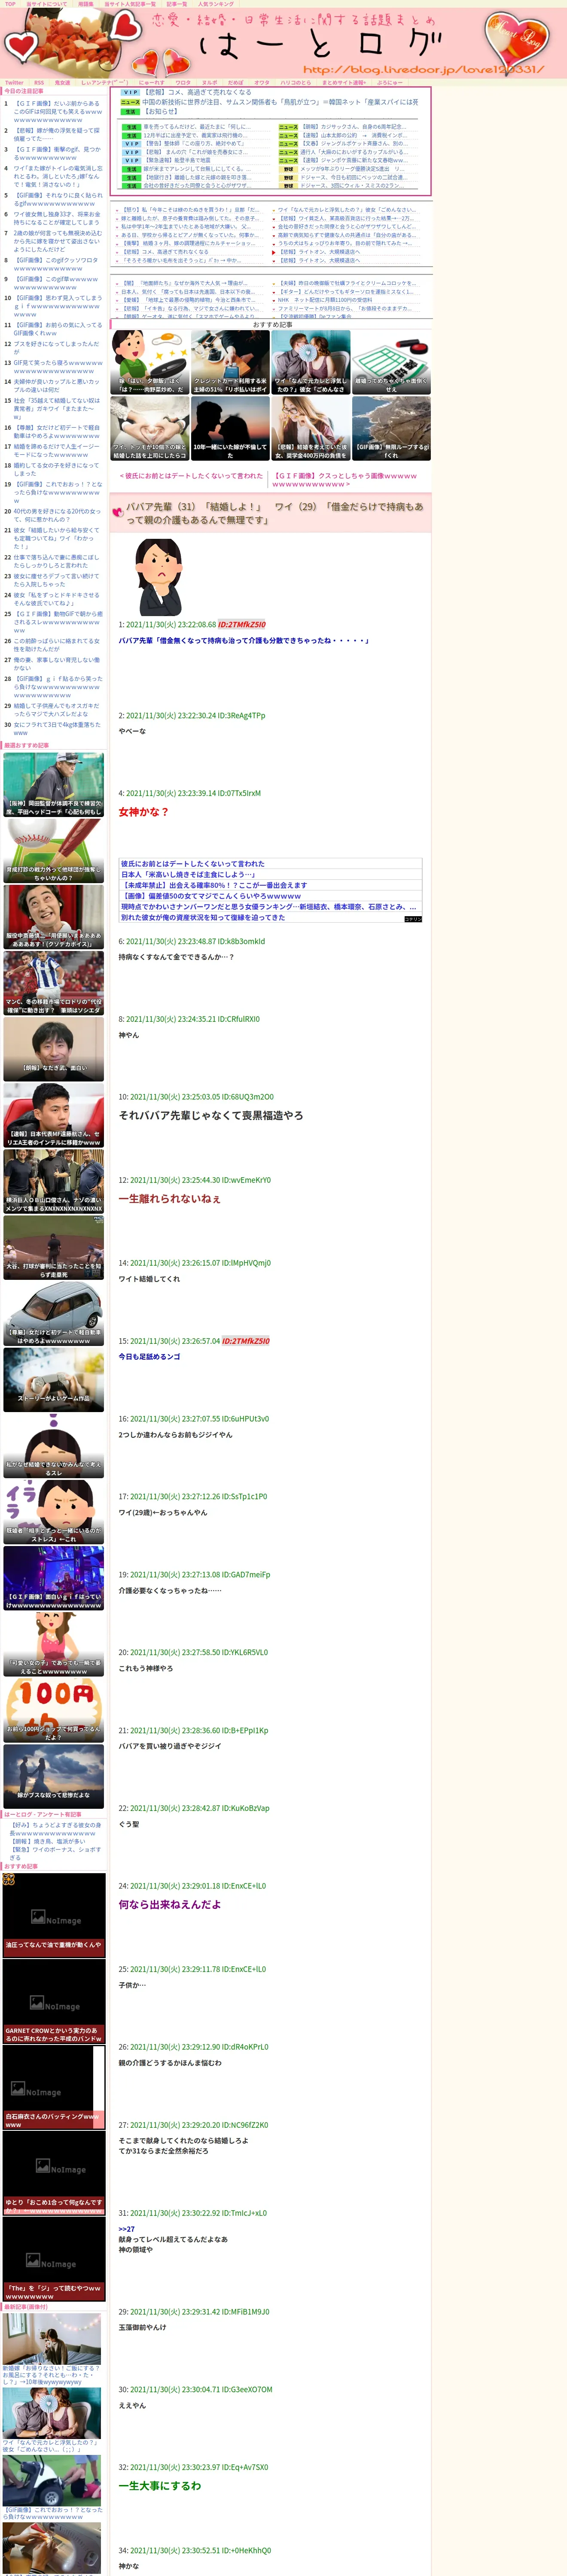
Task: Open the 人気ランキング link in top bar
Action: [x=215, y=4]
